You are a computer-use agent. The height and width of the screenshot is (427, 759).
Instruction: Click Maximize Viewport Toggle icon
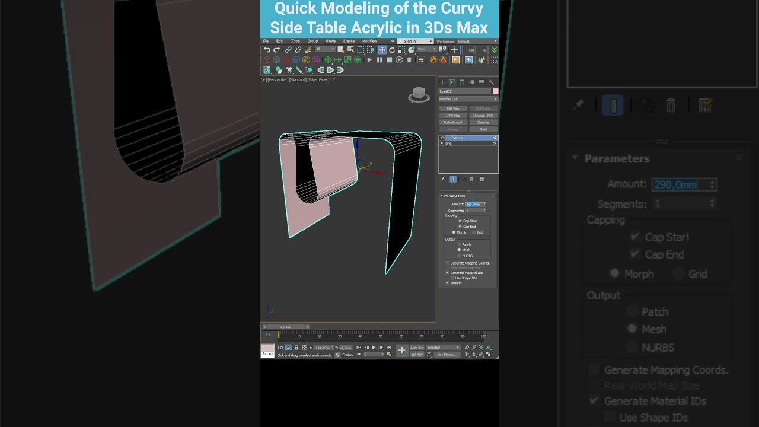coord(488,355)
